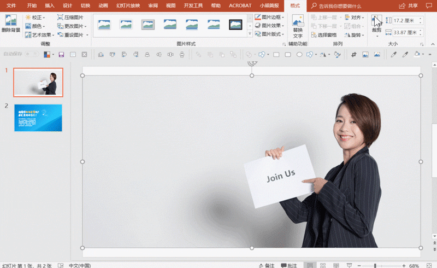Click the crop icon in quick access toolbar
The height and width of the screenshot is (268, 437).
pyautogui.click(x=353, y=55)
